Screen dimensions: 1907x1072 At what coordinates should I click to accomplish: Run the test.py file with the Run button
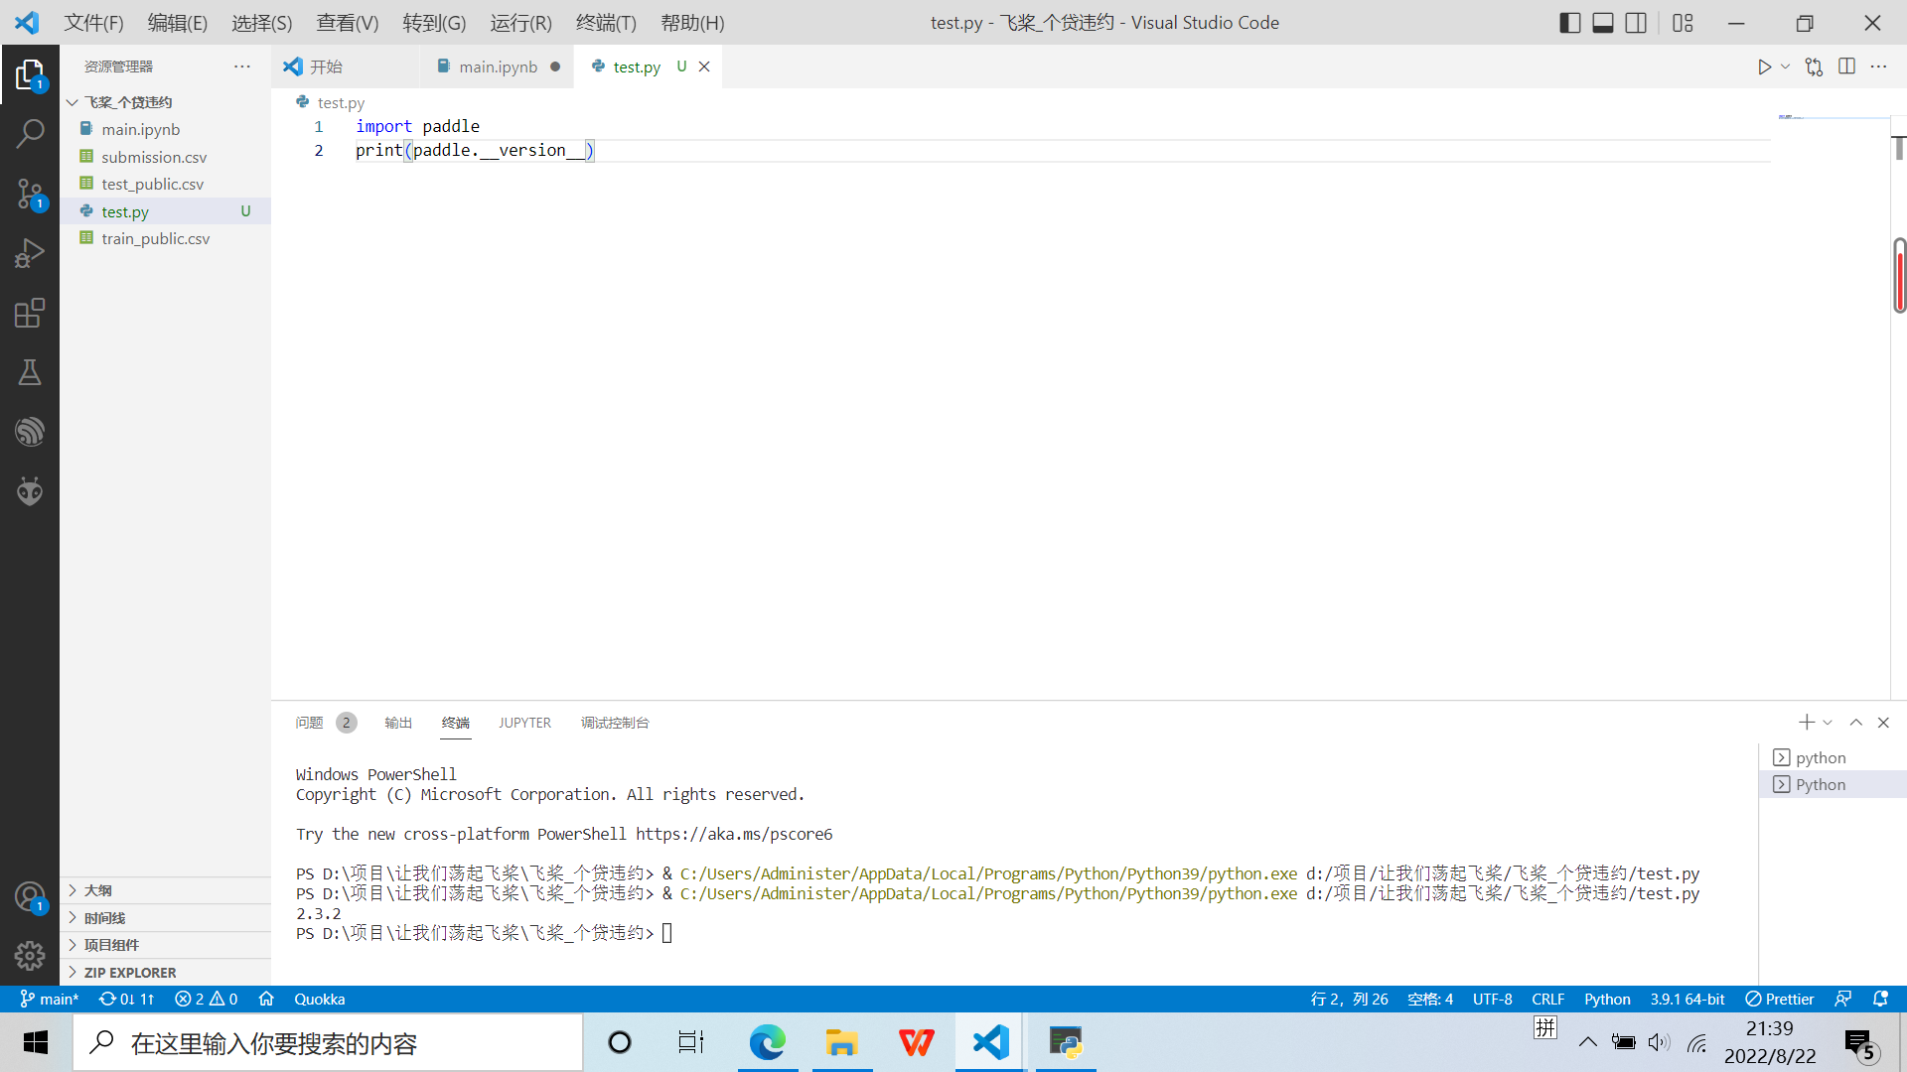point(1766,67)
